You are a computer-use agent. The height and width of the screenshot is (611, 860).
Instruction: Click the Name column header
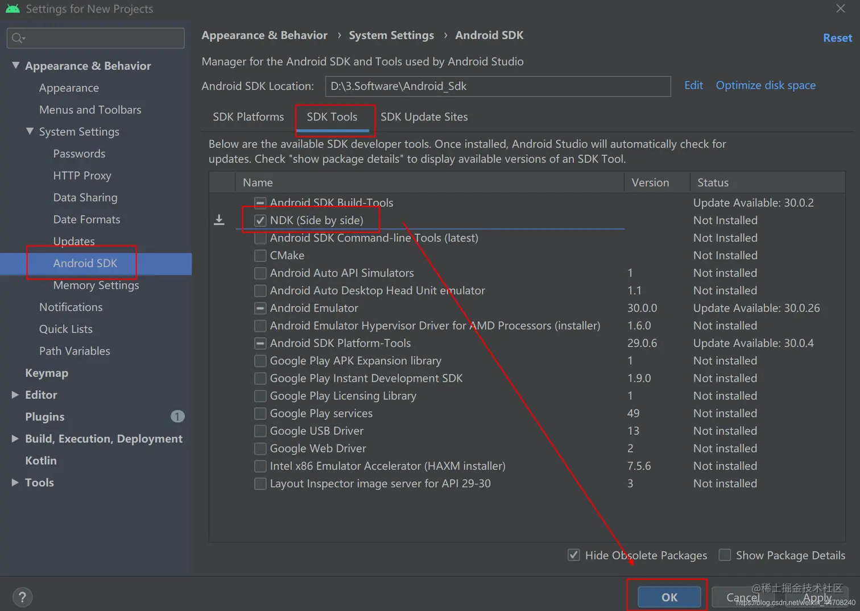click(429, 182)
